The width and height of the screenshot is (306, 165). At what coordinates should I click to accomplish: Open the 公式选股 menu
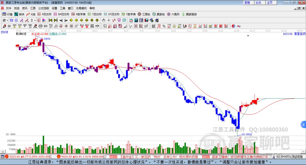click(x=44, y=8)
